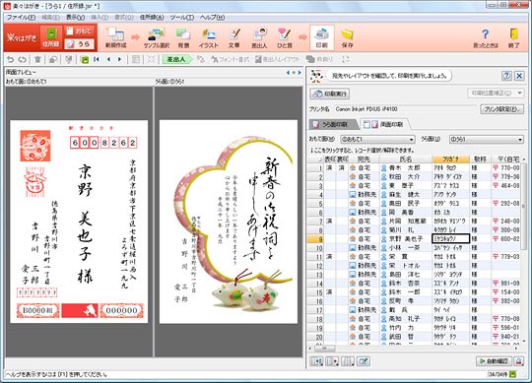This screenshot has width=532, height=383.
Task: Click the 終了 exit icon
Action: click(514, 37)
